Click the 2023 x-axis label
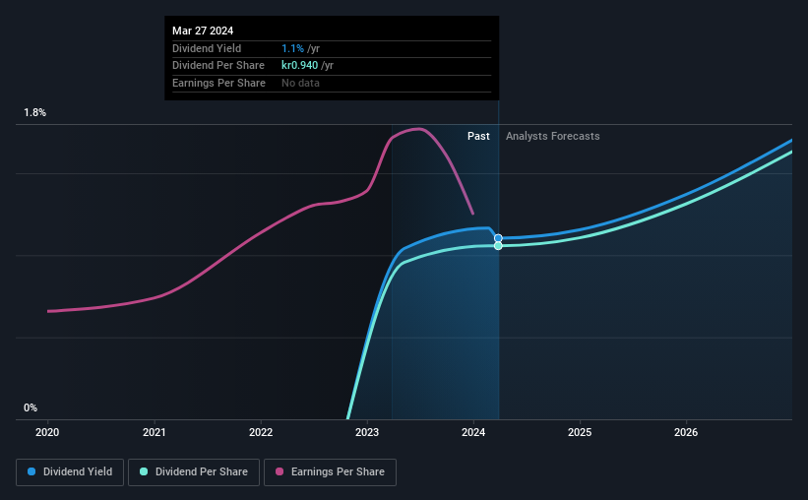Viewport: 808px width, 500px height. (x=367, y=432)
